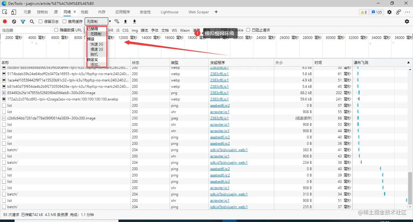This screenshot has width=413, height=222.
Task: Select the batch/ request of size 313 B
Action: point(12,194)
